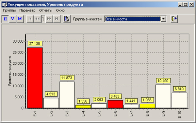
Task: Click the E-4 axis label
Action: click(83, 113)
